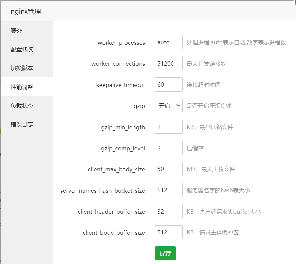The width and height of the screenshot is (296, 264).
Task: Click the server_names_hash_bucket_size input field
Action: (x=169, y=190)
